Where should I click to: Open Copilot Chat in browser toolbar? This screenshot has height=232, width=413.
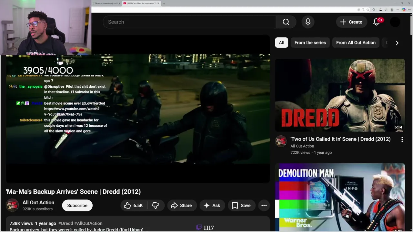(x=406, y=10)
